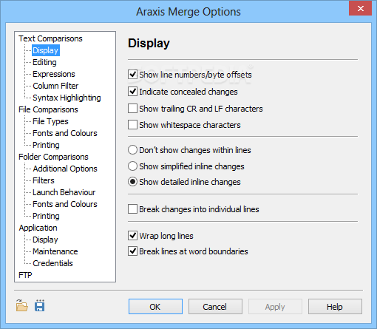The height and width of the screenshot is (329, 377).
Task: Open Additional Options page
Action: click(65, 169)
